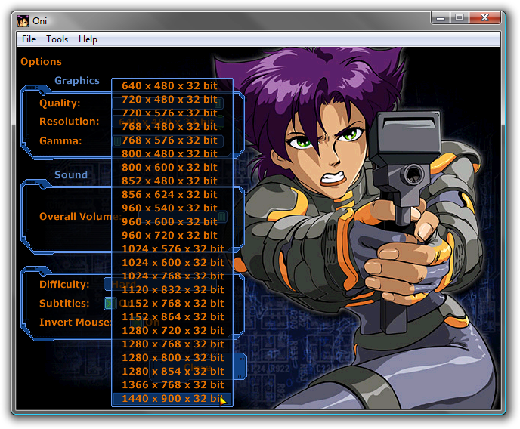Choose 1152 x 864 x 32 bit resolution
The image size is (520, 429).
tap(172, 317)
